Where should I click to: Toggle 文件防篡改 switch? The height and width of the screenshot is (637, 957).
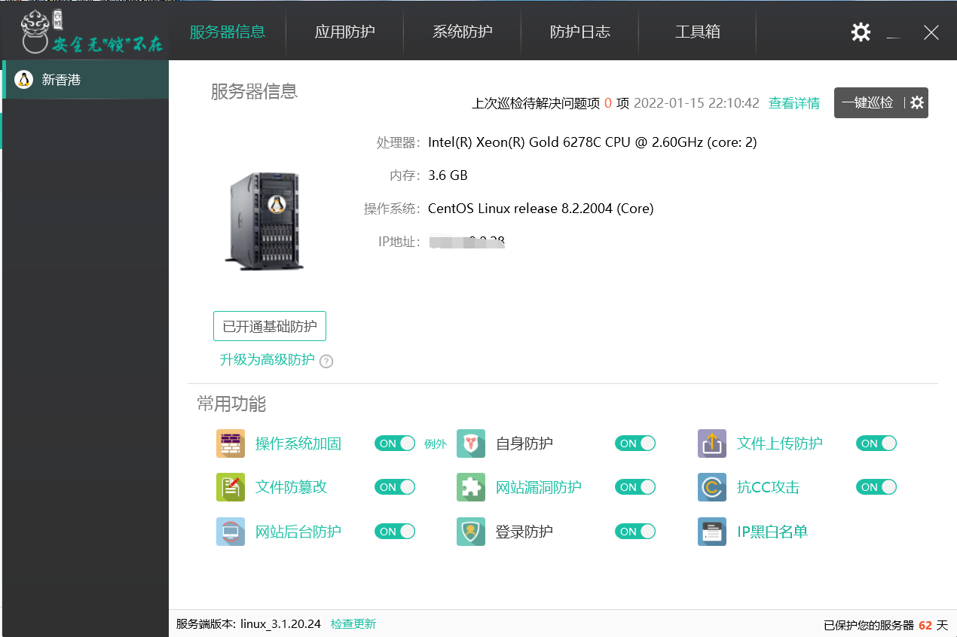395,487
